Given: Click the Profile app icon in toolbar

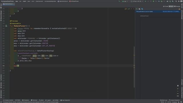Looking at the screenshot, I should (159, 1).
